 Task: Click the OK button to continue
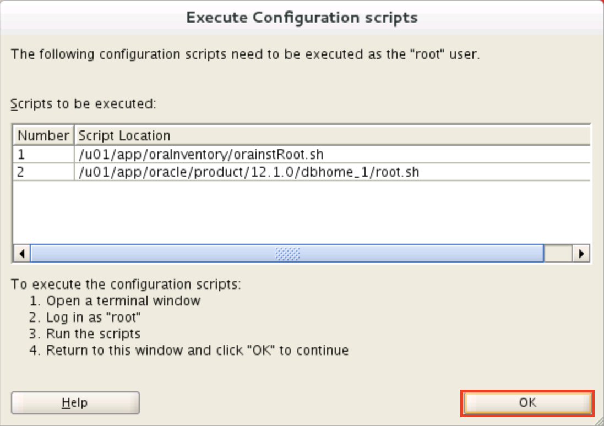click(527, 403)
